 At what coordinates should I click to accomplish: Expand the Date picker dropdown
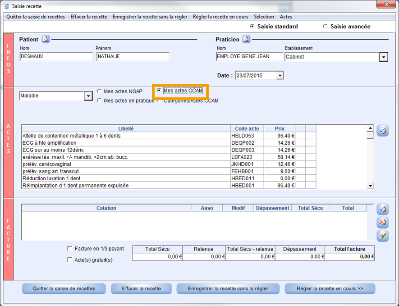tap(280, 76)
